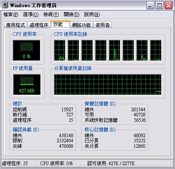
Task: Open the 檢視(V) menu
Action: (x=51, y=15)
